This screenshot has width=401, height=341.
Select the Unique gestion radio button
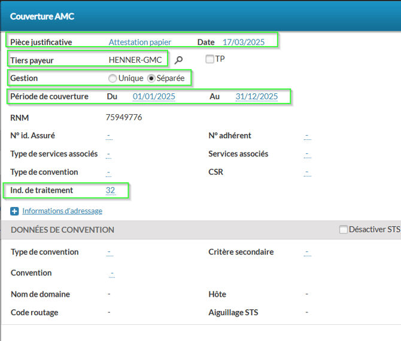[x=113, y=78]
